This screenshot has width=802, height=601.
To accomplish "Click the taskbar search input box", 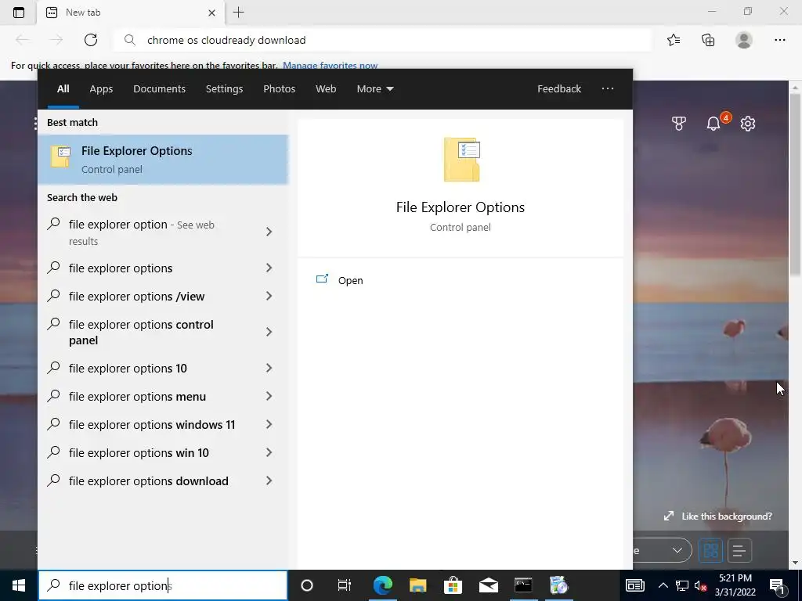I will [163, 585].
